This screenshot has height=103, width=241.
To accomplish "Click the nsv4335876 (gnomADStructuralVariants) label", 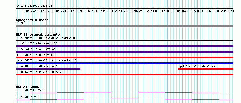I will click(46, 38).
